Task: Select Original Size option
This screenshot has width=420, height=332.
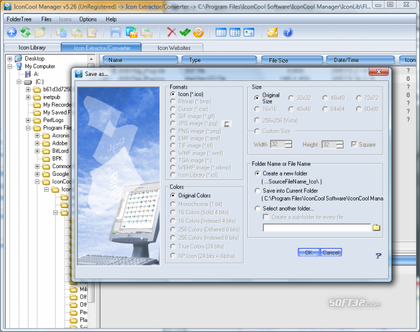Action: click(x=257, y=98)
